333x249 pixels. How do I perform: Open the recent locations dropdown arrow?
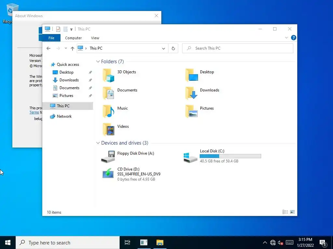point(66,48)
